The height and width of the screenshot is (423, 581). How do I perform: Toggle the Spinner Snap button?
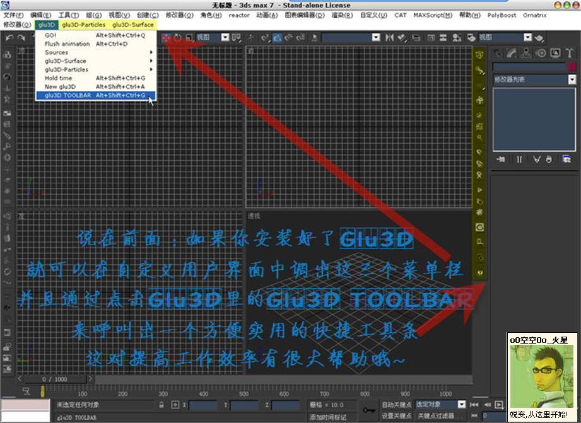[x=301, y=38]
